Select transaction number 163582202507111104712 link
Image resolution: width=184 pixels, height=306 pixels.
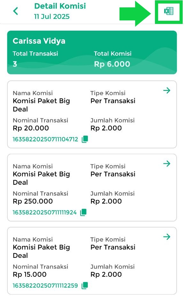(x=45, y=139)
